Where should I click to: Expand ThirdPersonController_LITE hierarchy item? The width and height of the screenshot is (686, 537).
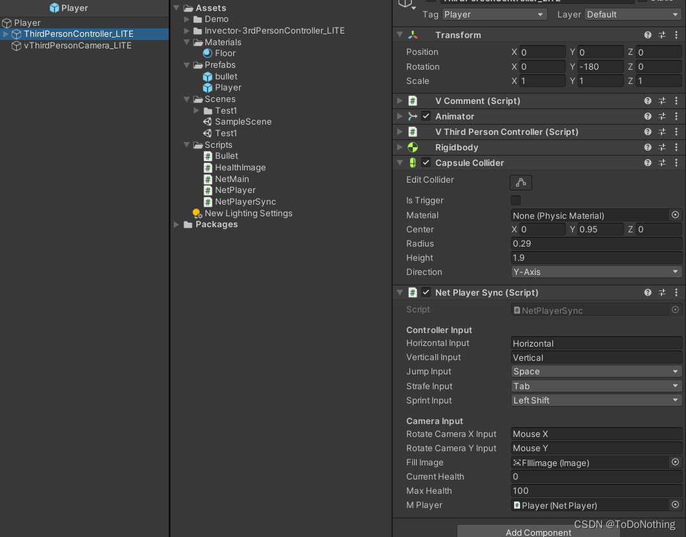pyautogui.click(x=6, y=34)
